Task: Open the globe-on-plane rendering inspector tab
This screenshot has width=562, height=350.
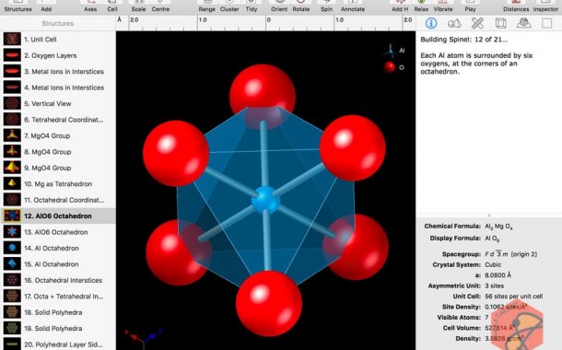Action: point(523,23)
